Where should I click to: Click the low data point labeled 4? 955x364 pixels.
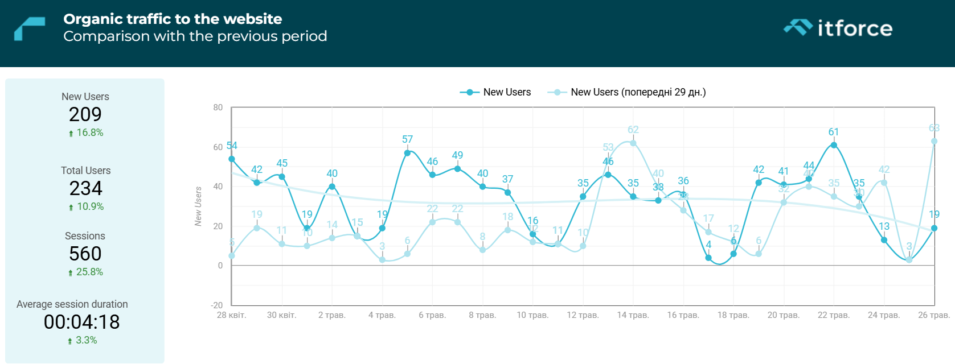[x=708, y=258]
